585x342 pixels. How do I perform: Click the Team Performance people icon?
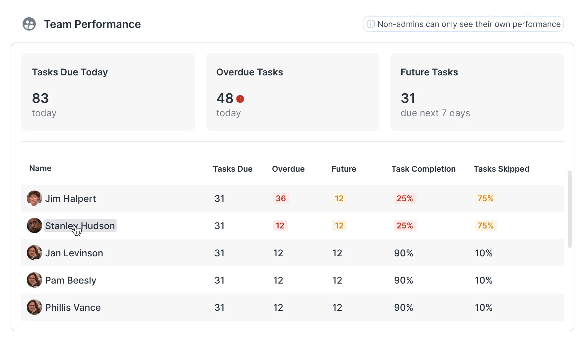[x=29, y=24]
